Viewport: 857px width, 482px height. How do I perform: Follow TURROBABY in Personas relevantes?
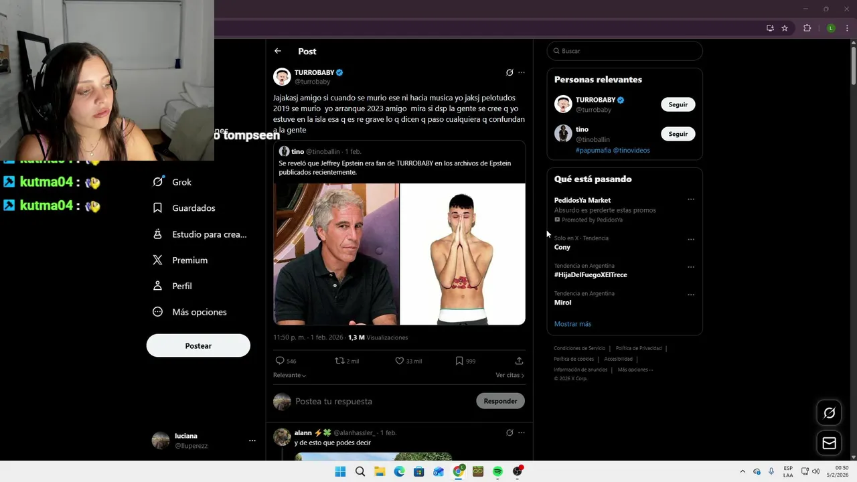click(x=678, y=104)
